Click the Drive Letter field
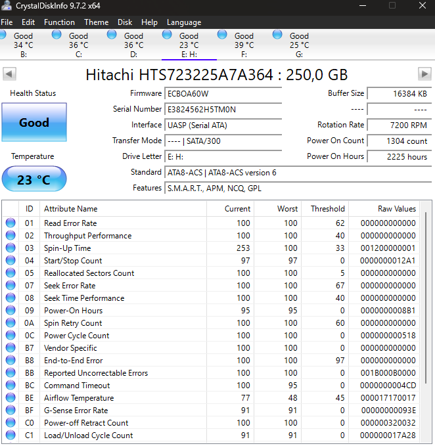435x446 pixels. [223, 157]
